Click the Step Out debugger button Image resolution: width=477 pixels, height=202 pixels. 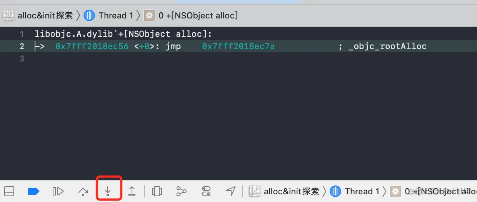coord(132,191)
